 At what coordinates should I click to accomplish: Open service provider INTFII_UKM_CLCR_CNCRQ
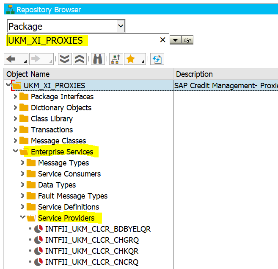[x=92, y=262]
